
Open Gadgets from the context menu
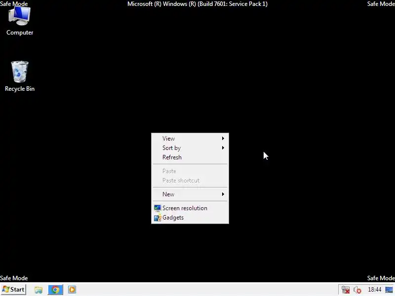[x=190, y=218]
